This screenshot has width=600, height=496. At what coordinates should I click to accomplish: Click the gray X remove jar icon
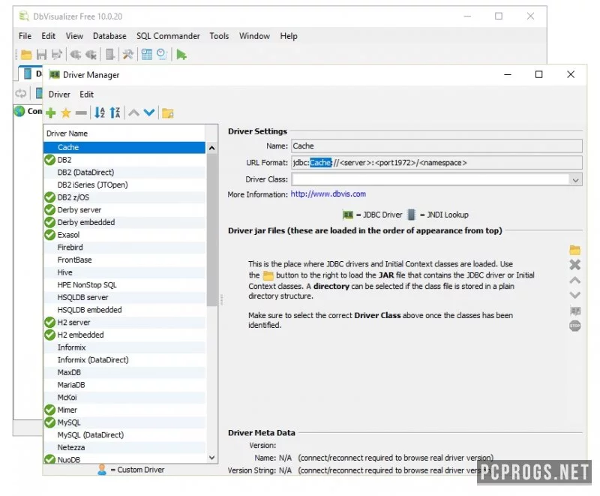click(574, 265)
